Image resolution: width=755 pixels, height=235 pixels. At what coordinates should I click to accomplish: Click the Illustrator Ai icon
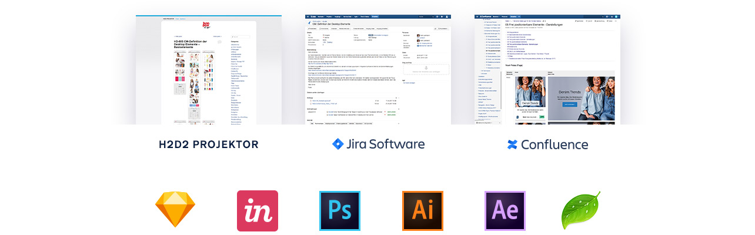pyautogui.click(x=423, y=211)
